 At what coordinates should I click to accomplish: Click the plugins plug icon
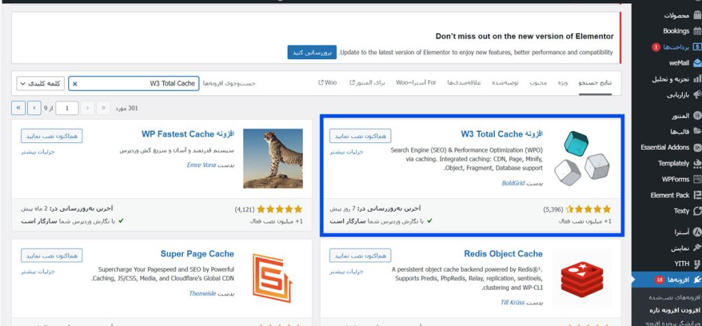[x=697, y=279]
